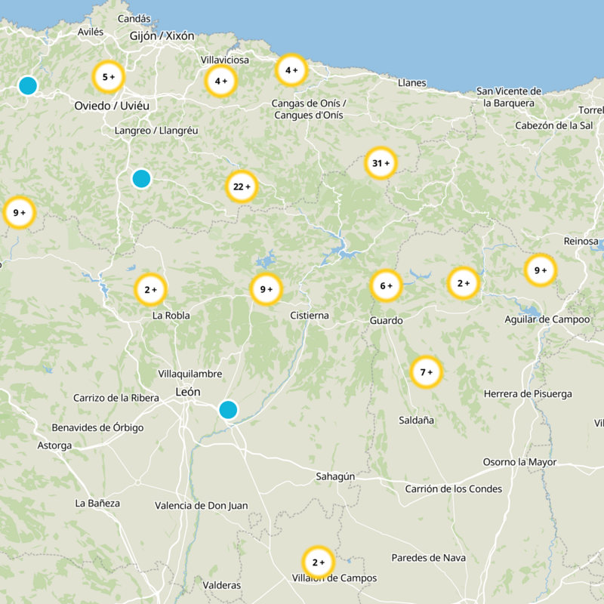Open the 2+ cluster at Villalón de Campos
This screenshot has width=604, height=604.
pyautogui.click(x=318, y=562)
